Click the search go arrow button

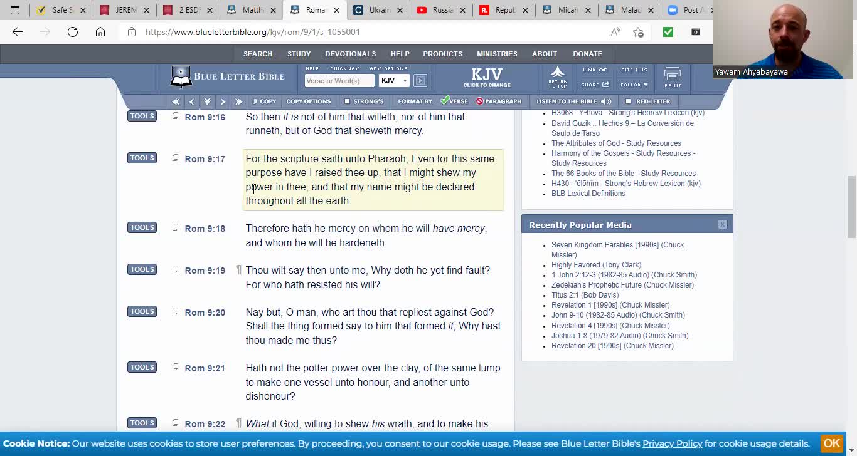(x=420, y=81)
